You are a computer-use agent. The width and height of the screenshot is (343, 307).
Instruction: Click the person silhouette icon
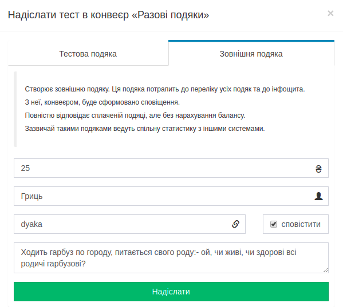pyautogui.click(x=318, y=196)
